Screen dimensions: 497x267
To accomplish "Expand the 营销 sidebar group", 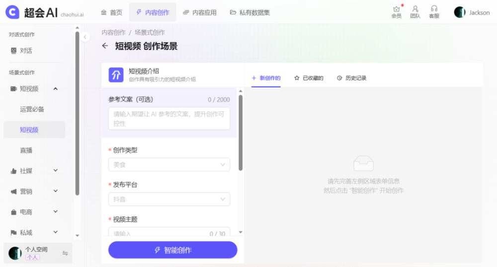I will click(x=56, y=191).
